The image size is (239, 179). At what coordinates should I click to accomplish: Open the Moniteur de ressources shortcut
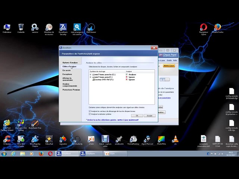(x=49, y=29)
